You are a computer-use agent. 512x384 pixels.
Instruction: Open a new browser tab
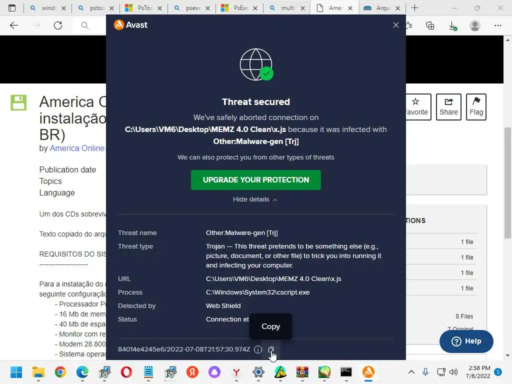(x=414, y=8)
